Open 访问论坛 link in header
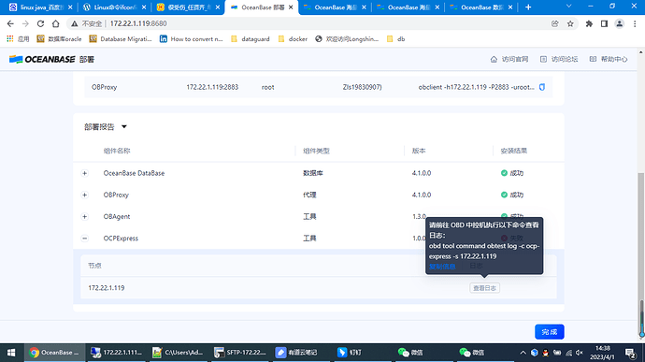Screen dimensions: 645x362 559,59
